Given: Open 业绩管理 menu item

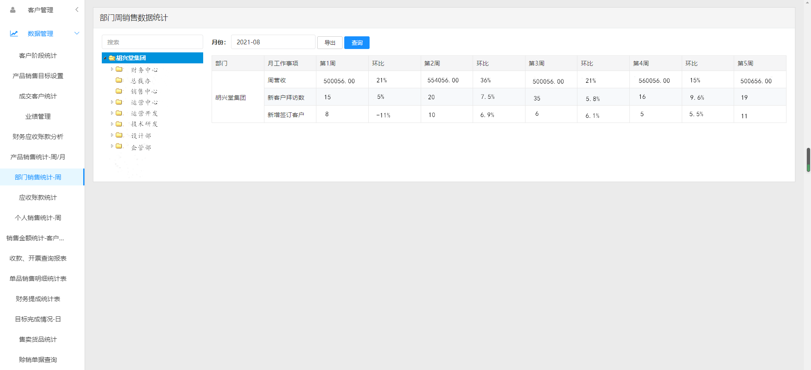Looking at the screenshot, I should (38, 116).
